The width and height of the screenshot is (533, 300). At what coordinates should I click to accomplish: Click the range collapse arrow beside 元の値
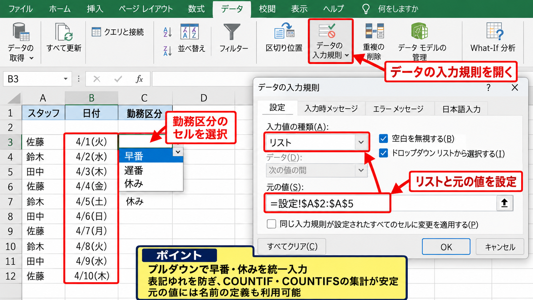(505, 203)
